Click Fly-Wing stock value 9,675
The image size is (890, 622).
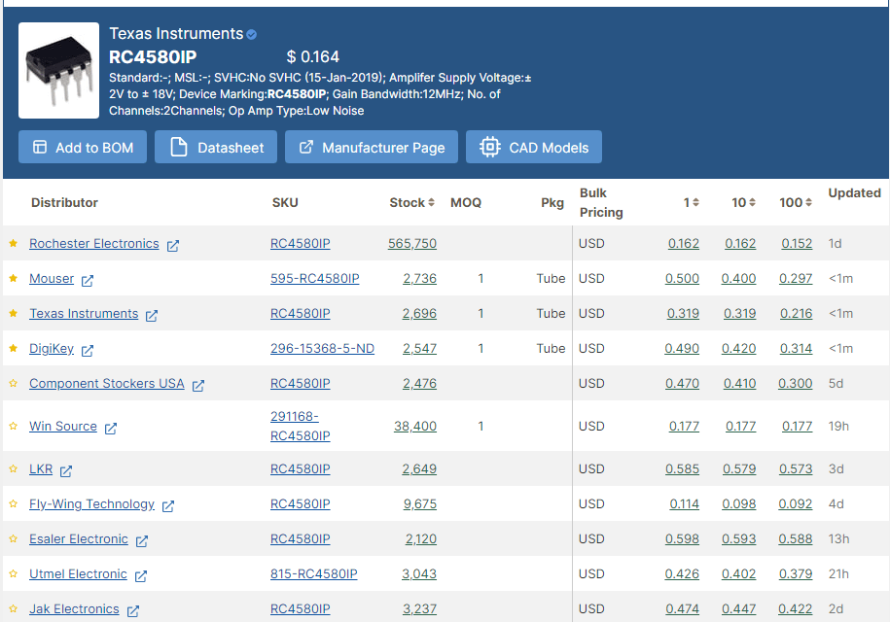tap(420, 504)
